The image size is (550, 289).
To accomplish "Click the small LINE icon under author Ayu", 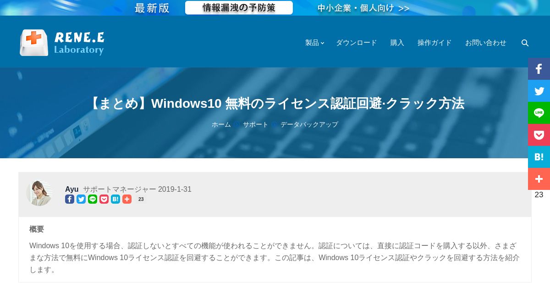I will (x=93, y=199).
